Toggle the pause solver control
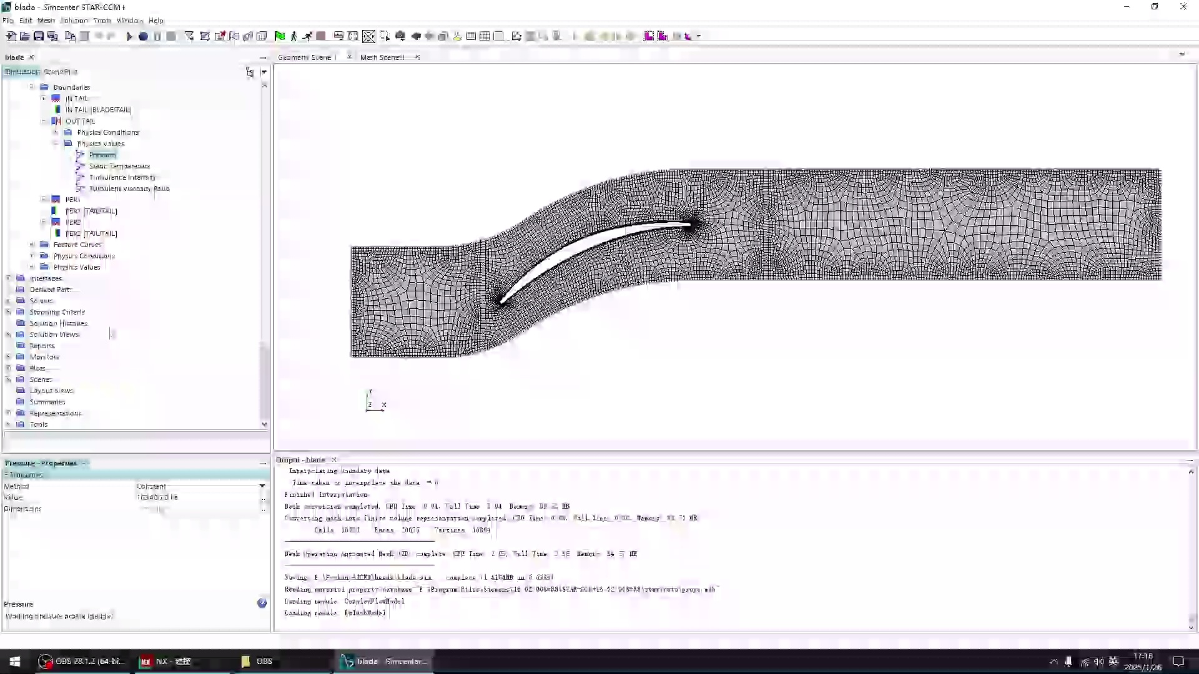1199x674 pixels. coord(157,36)
